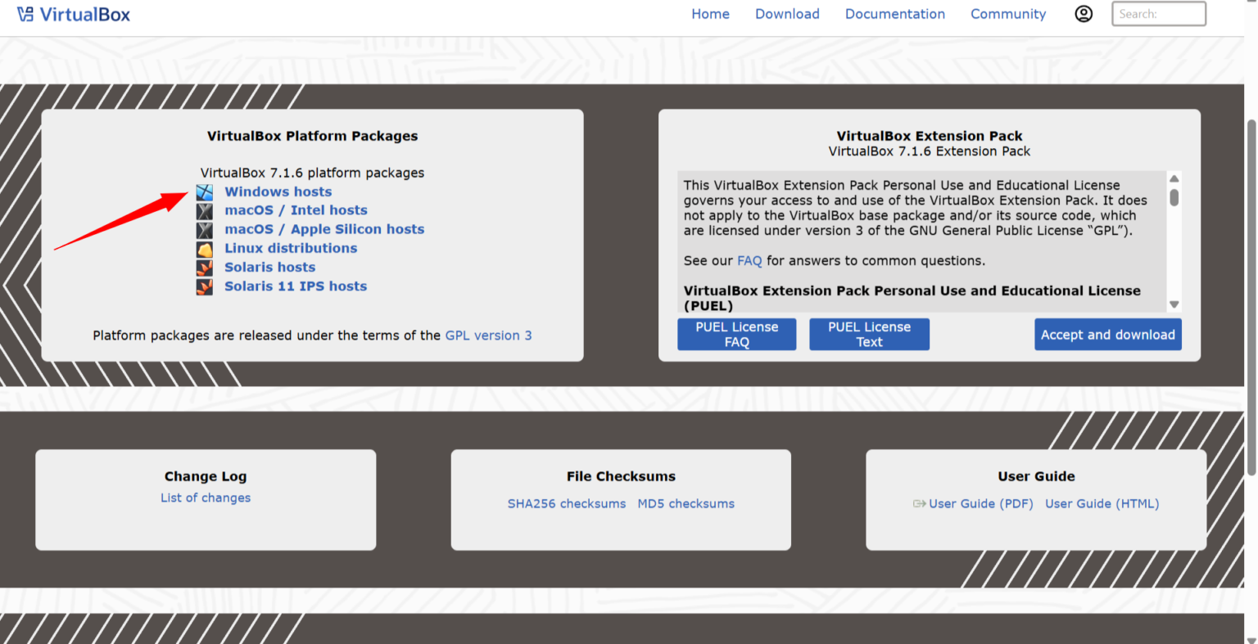View the PUEL License Text

(x=869, y=334)
